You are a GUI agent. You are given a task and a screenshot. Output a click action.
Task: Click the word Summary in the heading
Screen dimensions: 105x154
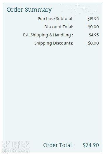(x=38, y=10)
